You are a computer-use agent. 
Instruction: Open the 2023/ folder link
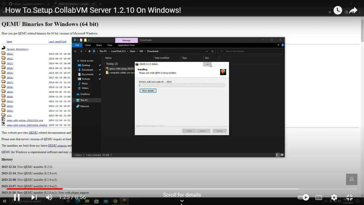point(10,111)
